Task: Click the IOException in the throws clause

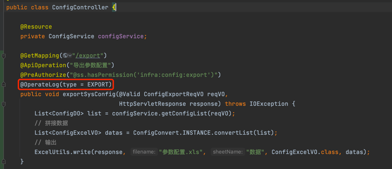Action: click(269, 104)
